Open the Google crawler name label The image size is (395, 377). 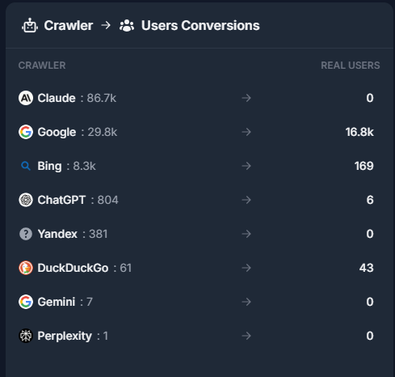click(x=57, y=132)
